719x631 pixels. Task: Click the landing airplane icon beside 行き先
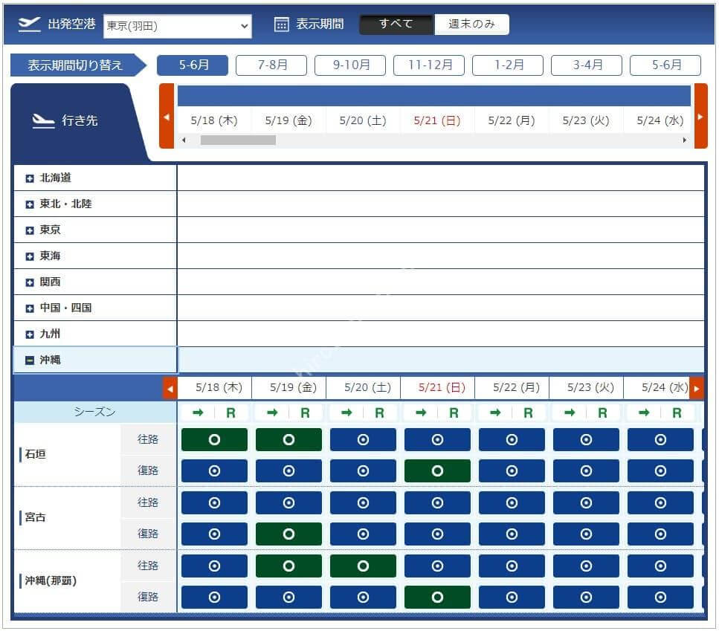click(x=44, y=120)
